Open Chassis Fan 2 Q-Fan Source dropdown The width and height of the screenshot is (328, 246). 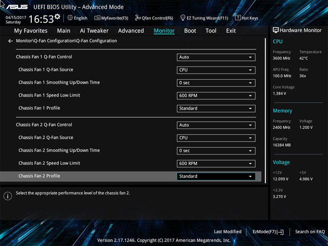tap(216, 138)
